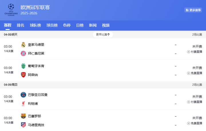
Task: Click the Liverpool club crest
Action: [x=23, y=103]
